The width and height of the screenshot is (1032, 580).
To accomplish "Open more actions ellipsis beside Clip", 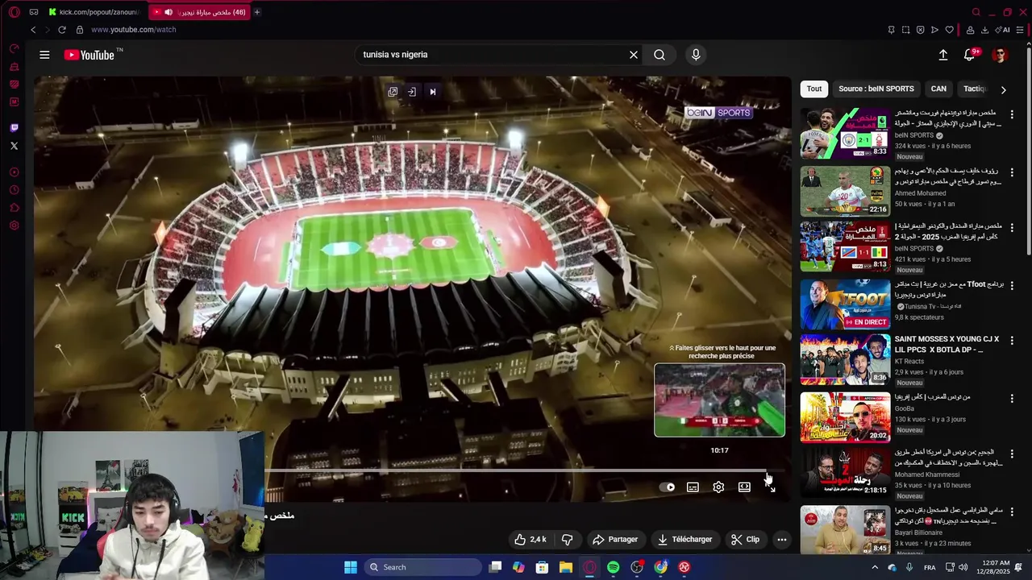I will 781,540.
